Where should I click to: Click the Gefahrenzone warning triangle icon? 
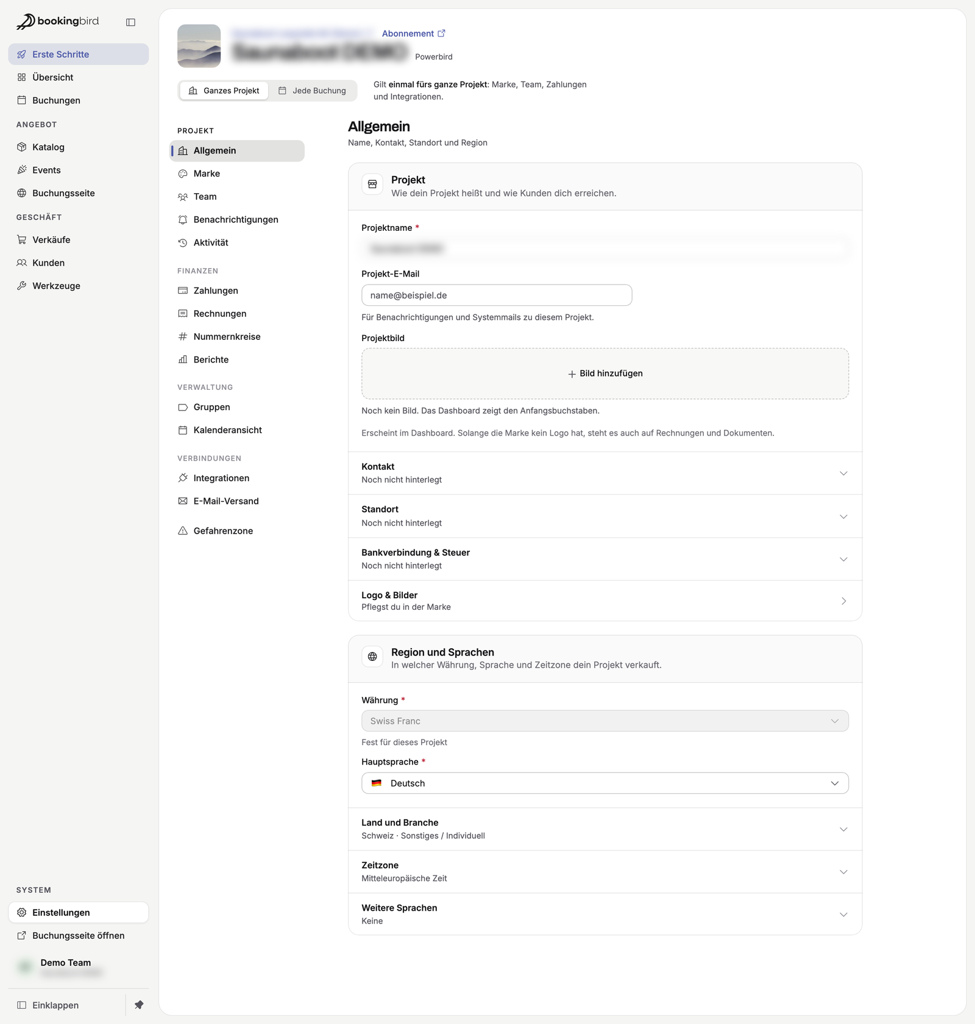[183, 531]
